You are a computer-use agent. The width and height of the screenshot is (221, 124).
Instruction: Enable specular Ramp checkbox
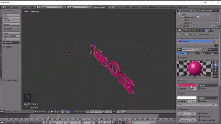point(199,101)
